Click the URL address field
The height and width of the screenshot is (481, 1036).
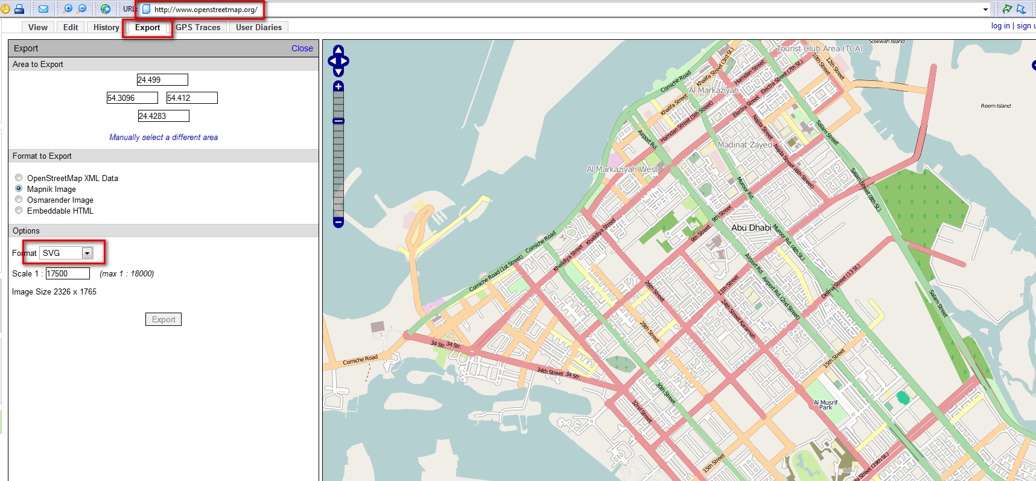tap(561, 9)
